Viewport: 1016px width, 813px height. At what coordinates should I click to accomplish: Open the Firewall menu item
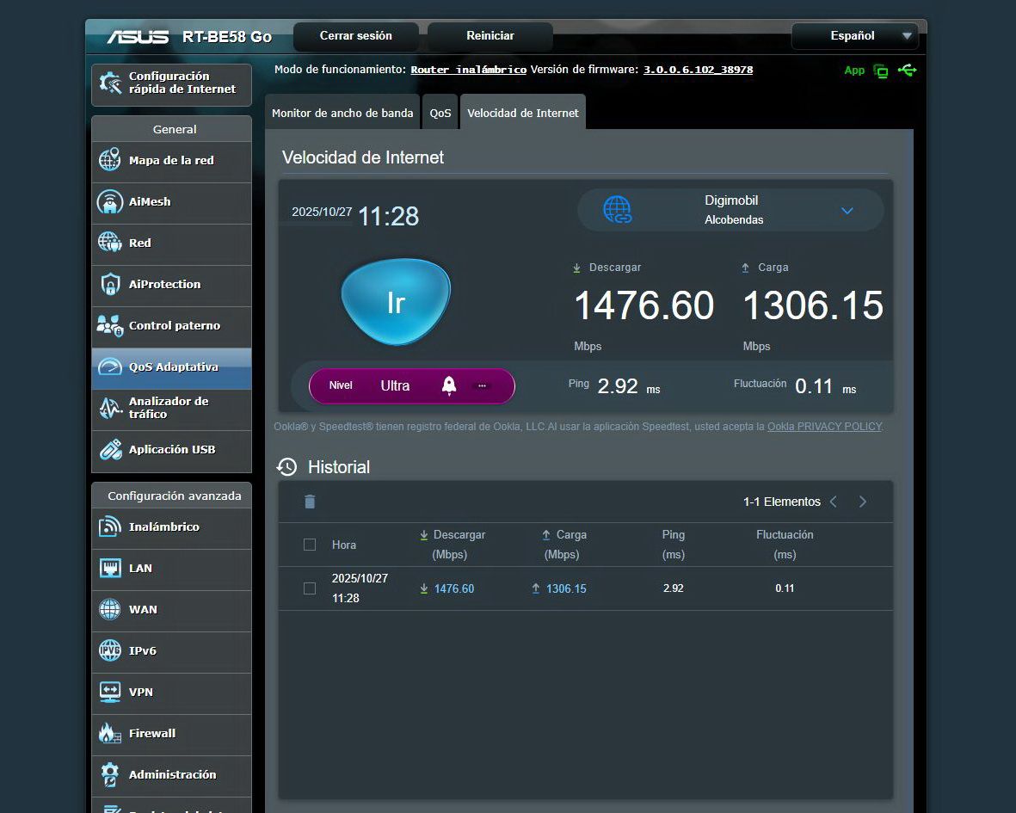tap(172, 733)
